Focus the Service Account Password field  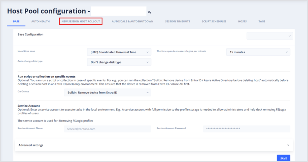pyautogui.click(x=246, y=129)
